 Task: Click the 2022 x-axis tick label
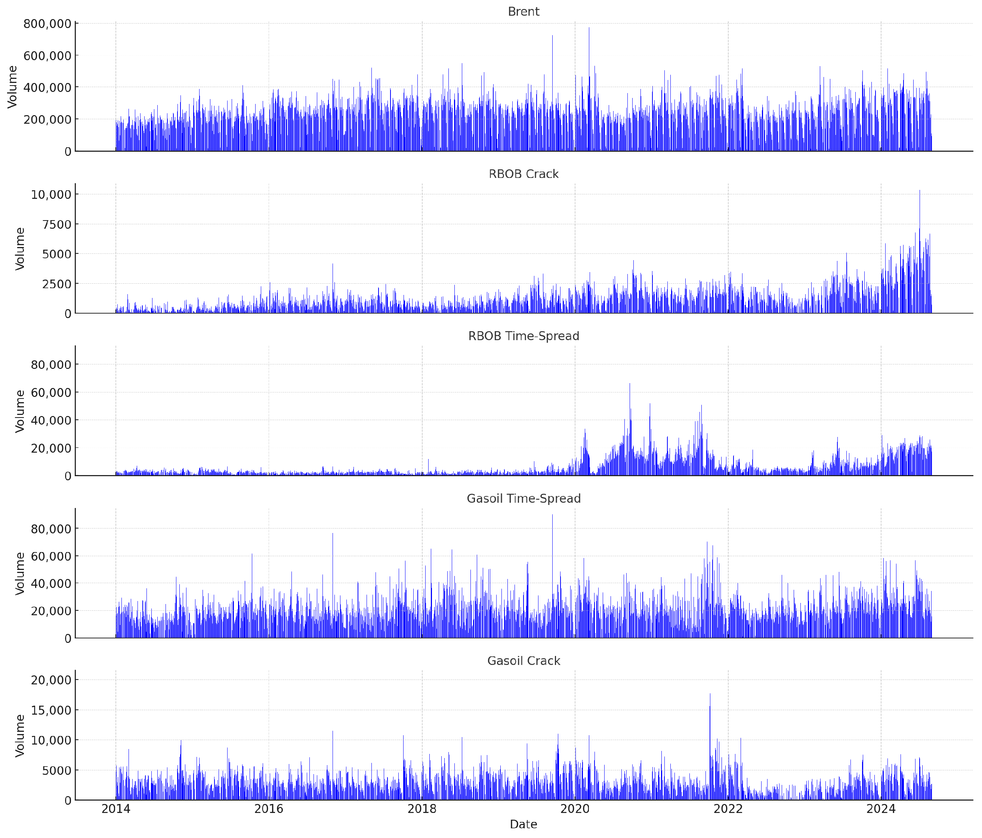pos(728,809)
